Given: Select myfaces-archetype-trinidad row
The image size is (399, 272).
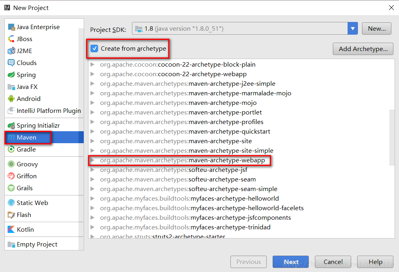Looking at the screenshot, I should coord(242,227).
